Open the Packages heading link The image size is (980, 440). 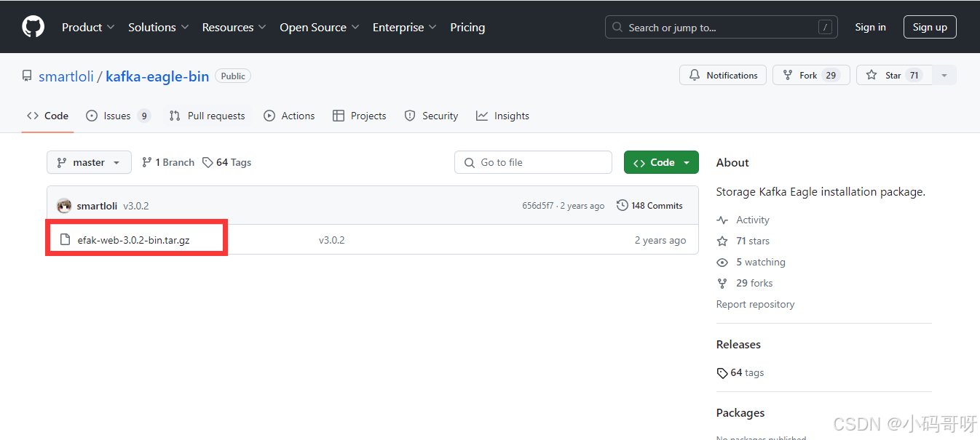pyautogui.click(x=740, y=412)
